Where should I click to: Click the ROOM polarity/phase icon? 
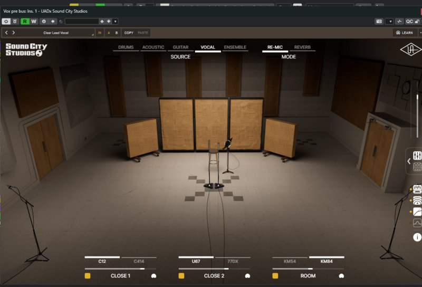pos(341,276)
